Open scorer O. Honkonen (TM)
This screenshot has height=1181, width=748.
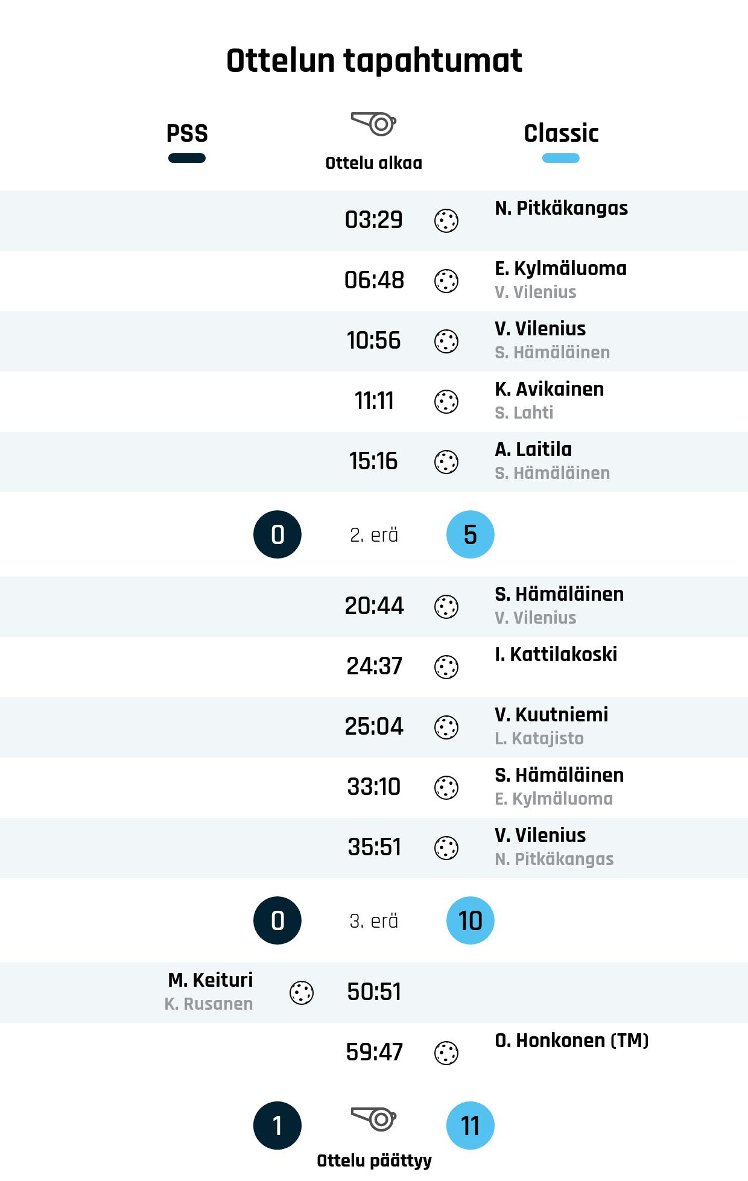571,1040
